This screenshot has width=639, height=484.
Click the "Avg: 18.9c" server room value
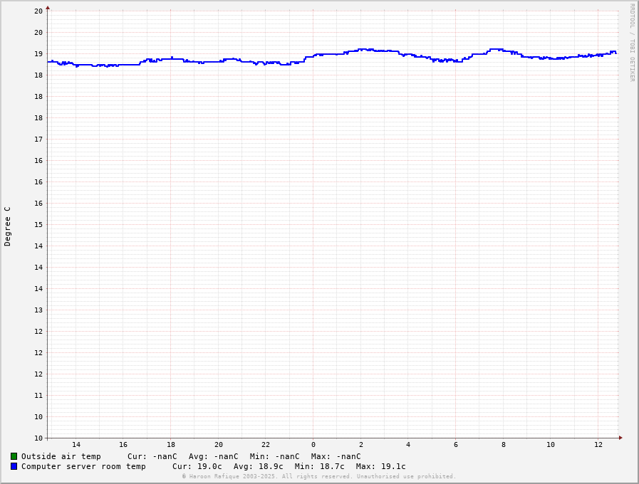click(x=258, y=466)
